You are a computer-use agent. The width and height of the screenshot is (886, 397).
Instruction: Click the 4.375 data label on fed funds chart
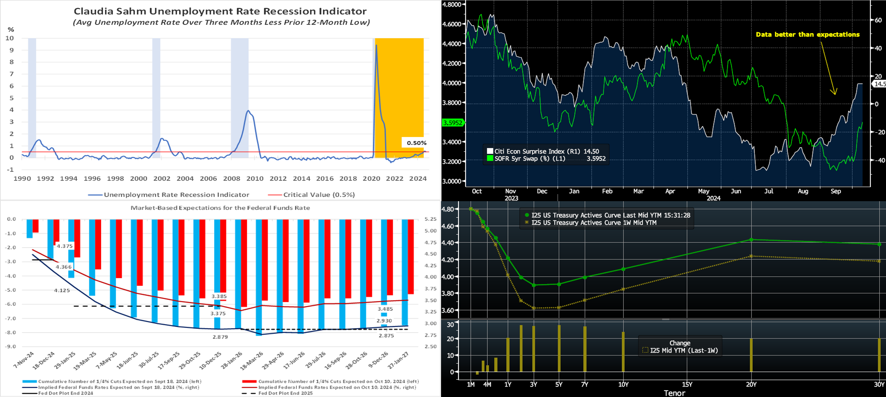click(x=65, y=246)
